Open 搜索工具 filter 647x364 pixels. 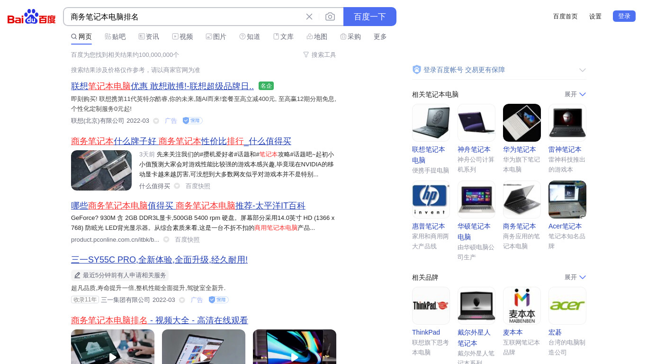[320, 55]
